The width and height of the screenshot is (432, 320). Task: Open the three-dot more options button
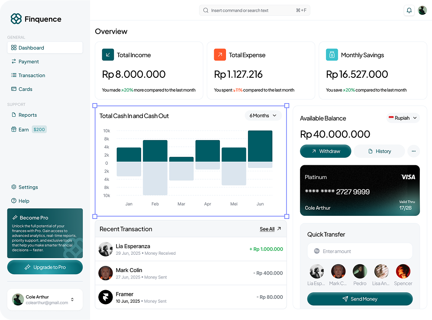tap(413, 151)
